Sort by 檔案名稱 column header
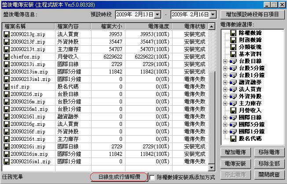287x184 pixels. pos(29,26)
